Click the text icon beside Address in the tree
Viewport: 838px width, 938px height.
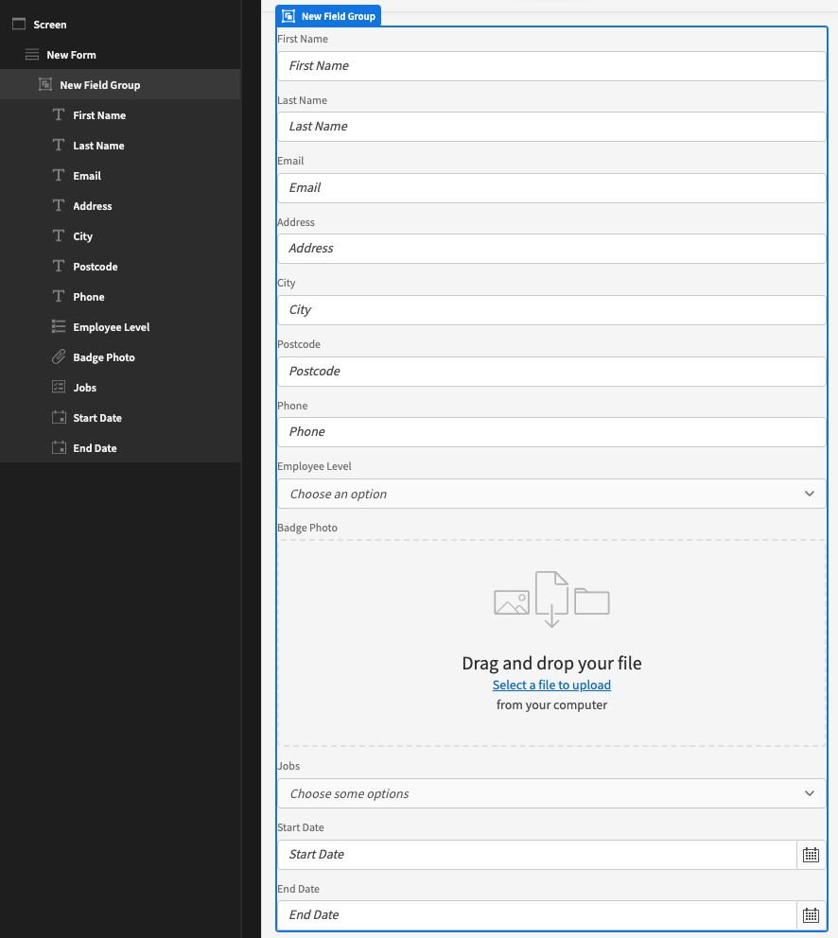tap(59, 205)
